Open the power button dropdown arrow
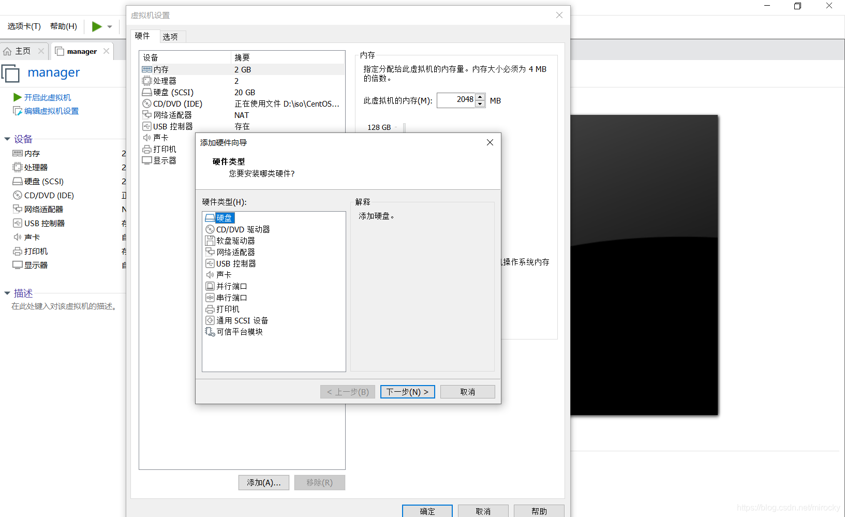Image resolution: width=845 pixels, height=517 pixels. pos(109,26)
